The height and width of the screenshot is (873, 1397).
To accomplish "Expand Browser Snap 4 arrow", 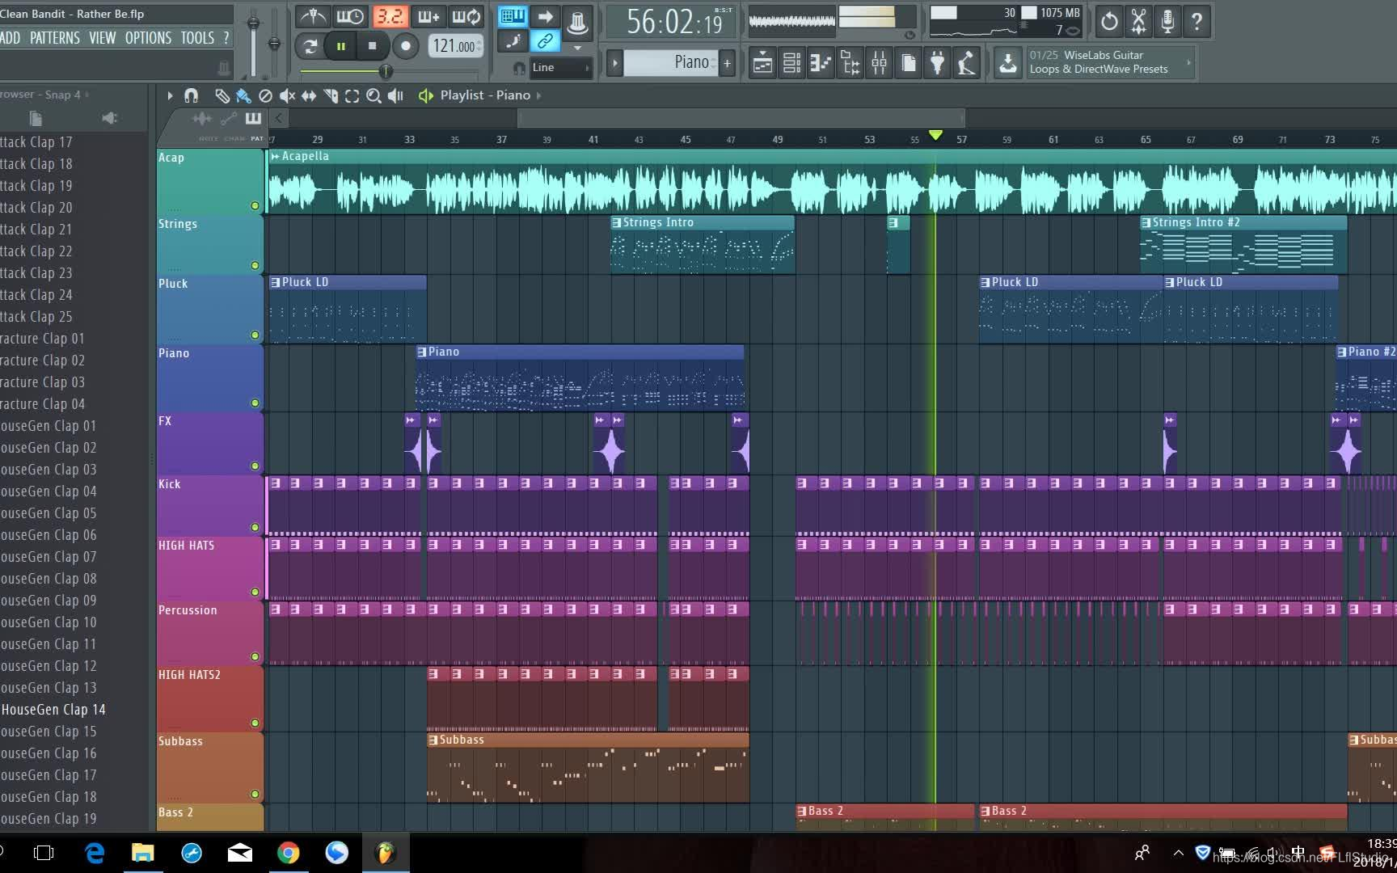I will click(87, 95).
